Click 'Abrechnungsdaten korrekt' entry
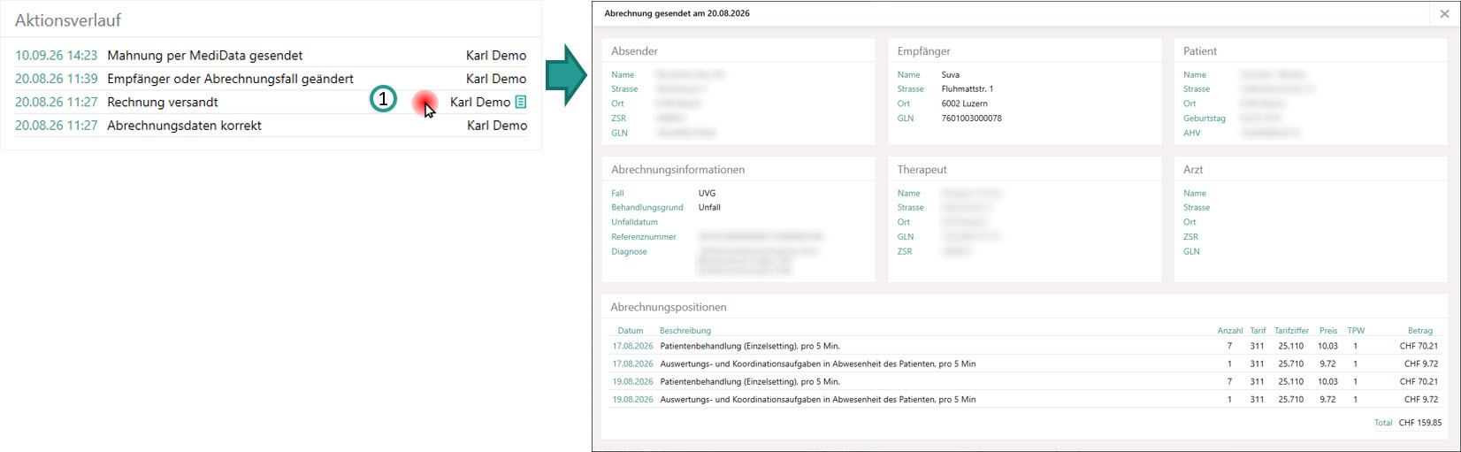This screenshot has height=452, width=1461. tap(184, 126)
